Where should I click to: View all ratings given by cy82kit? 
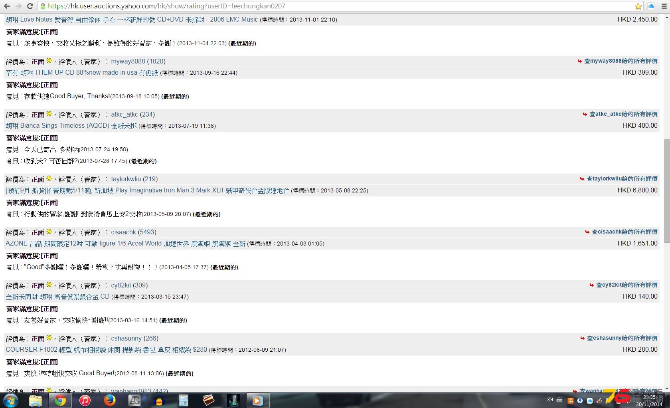tap(627, 285)
